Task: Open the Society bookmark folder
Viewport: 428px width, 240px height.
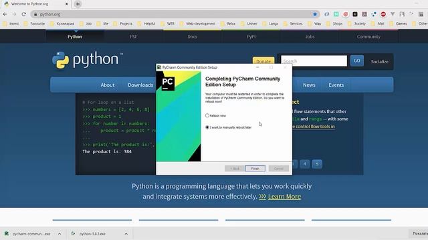Action: click(356, 24)
